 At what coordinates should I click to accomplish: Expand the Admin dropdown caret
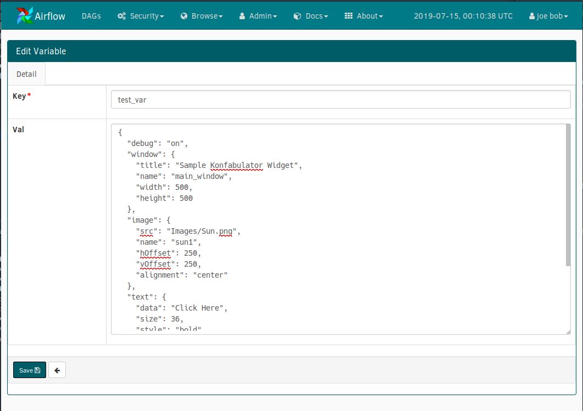pos(275,16)
